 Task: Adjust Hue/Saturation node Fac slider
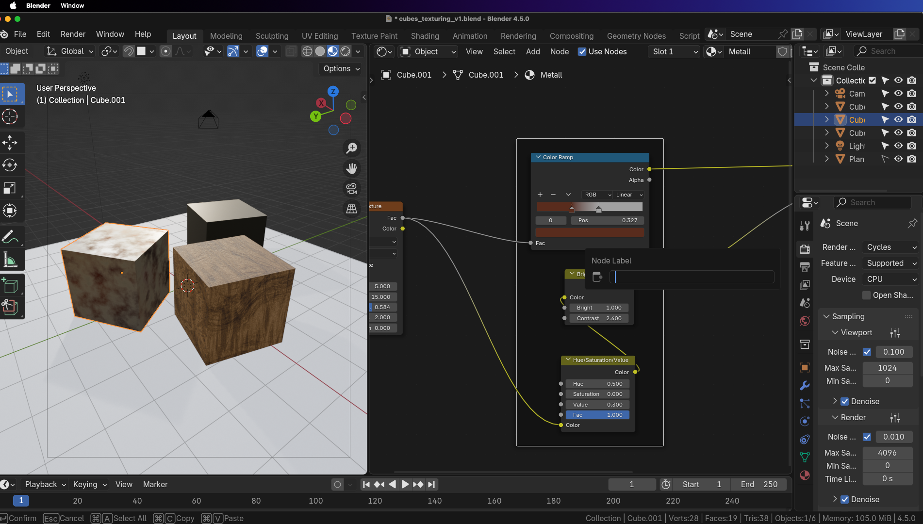(597, 415)
